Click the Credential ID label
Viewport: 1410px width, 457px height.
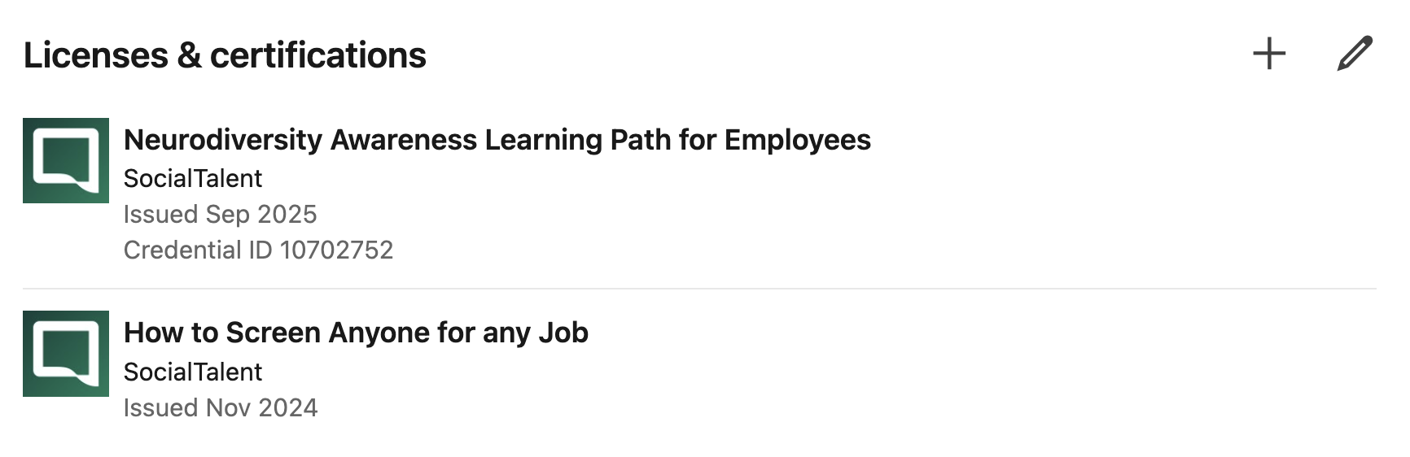click(198, 250)
